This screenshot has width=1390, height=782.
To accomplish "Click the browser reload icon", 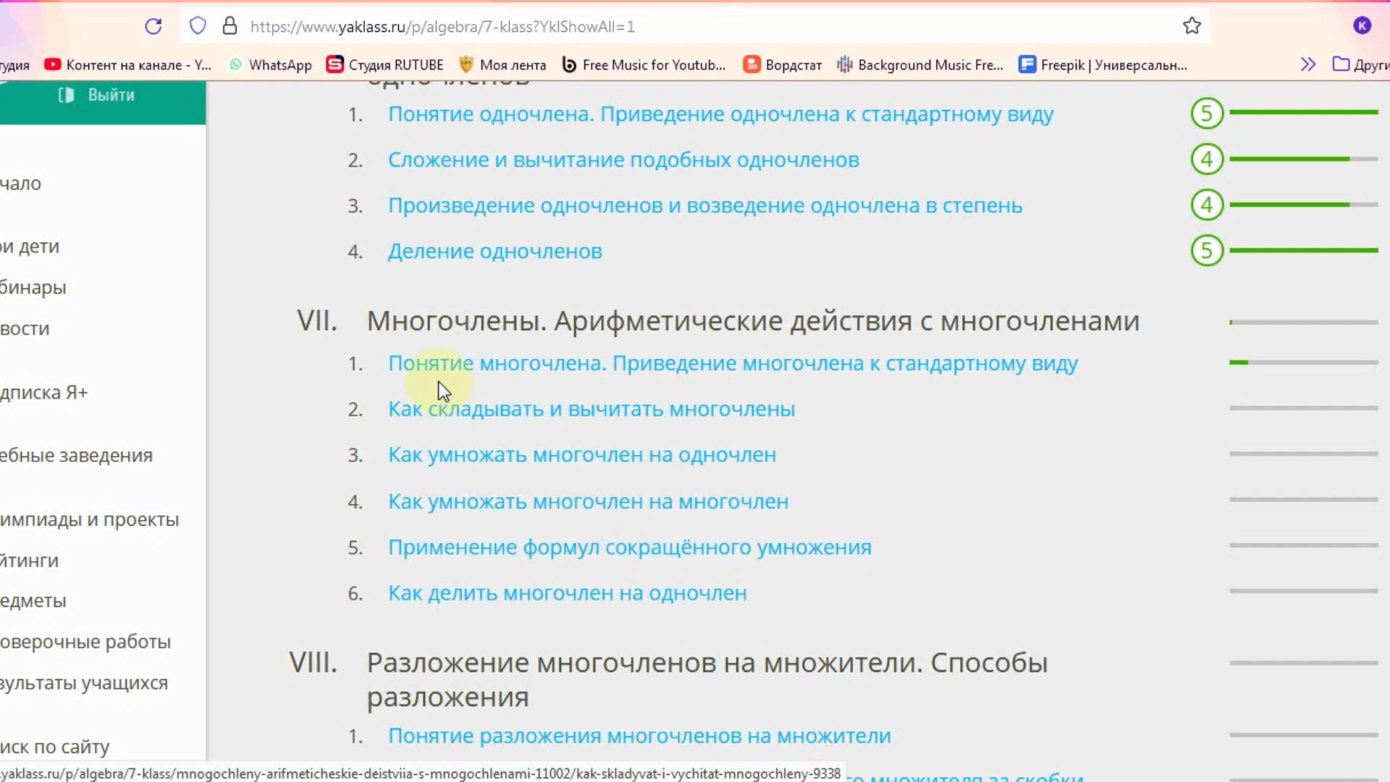I will pos(153,27).
